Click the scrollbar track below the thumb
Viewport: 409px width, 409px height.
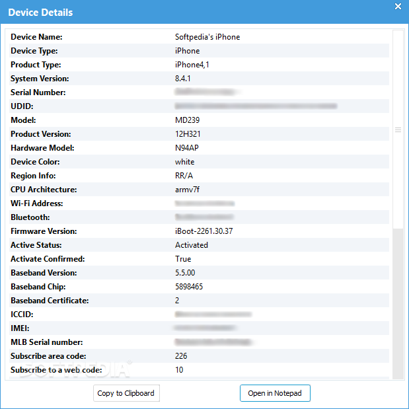click(398, 304)
